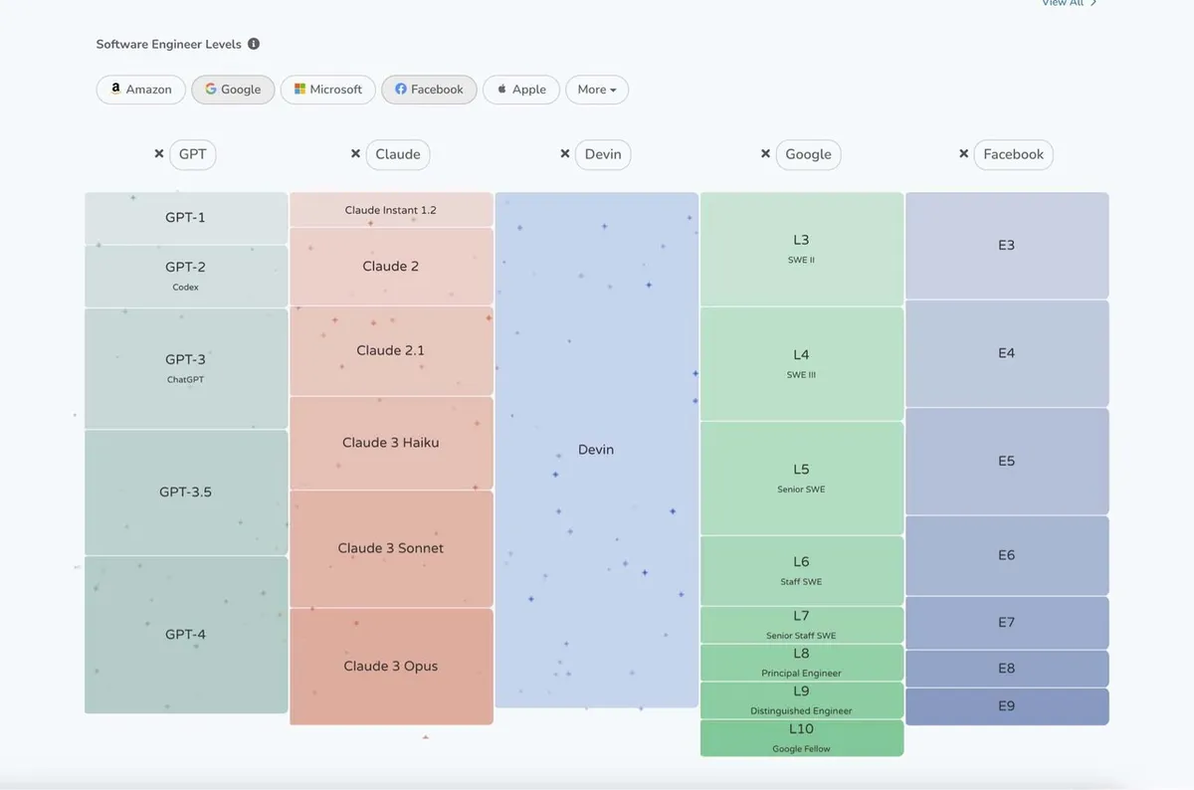Toggle the Microsoft company chip
This screenshot has height=790, width=1194.
click(x=327, y=90)
